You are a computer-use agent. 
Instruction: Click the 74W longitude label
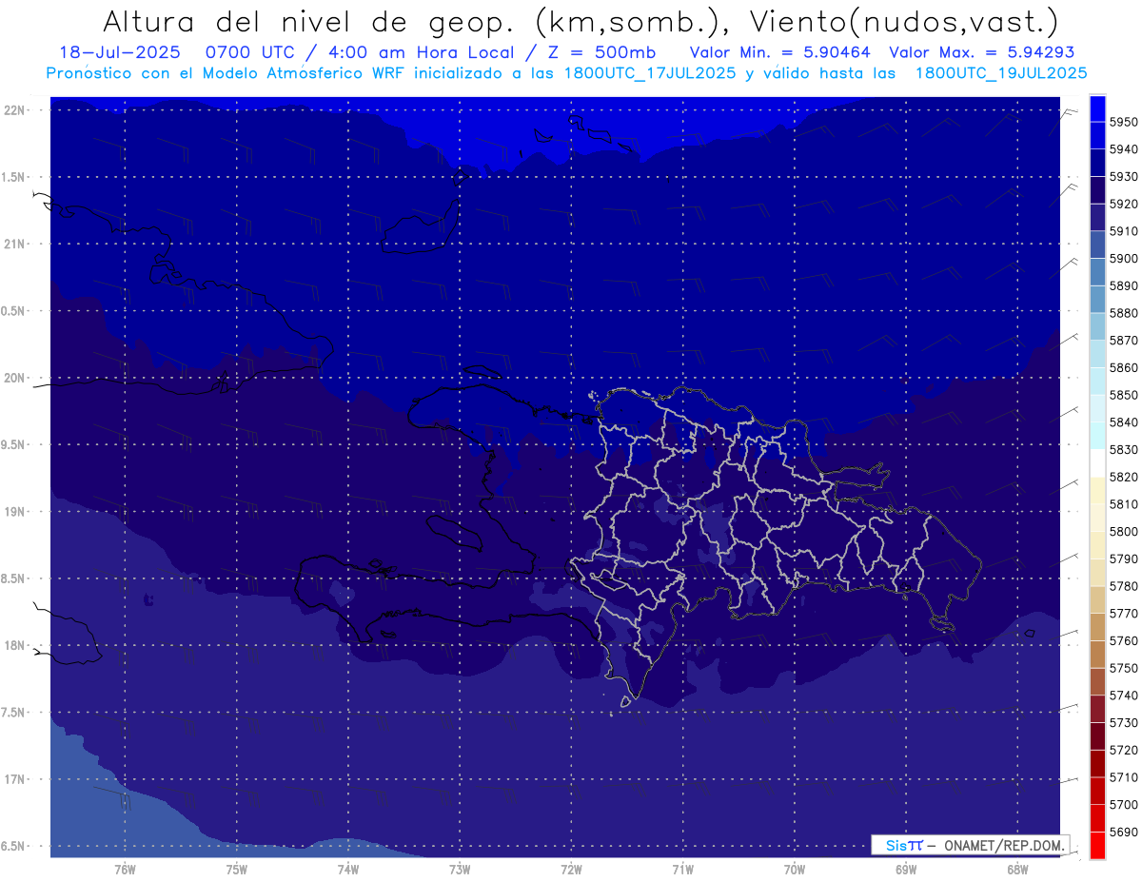348,869
